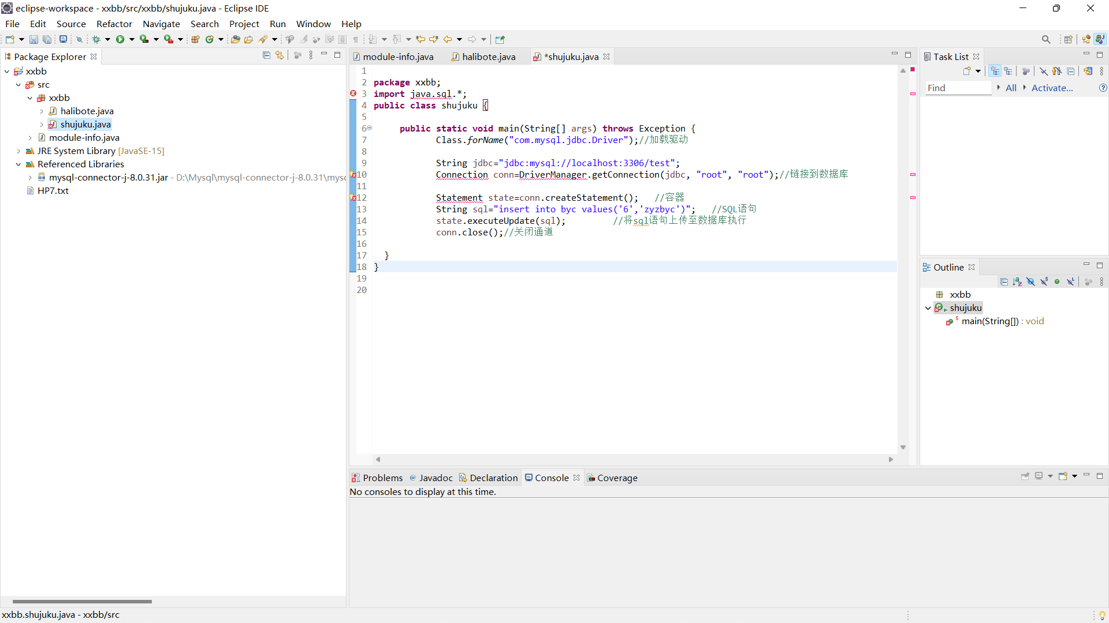
Task: Click the Debug bug icon
Action: (x=96, y=39)
